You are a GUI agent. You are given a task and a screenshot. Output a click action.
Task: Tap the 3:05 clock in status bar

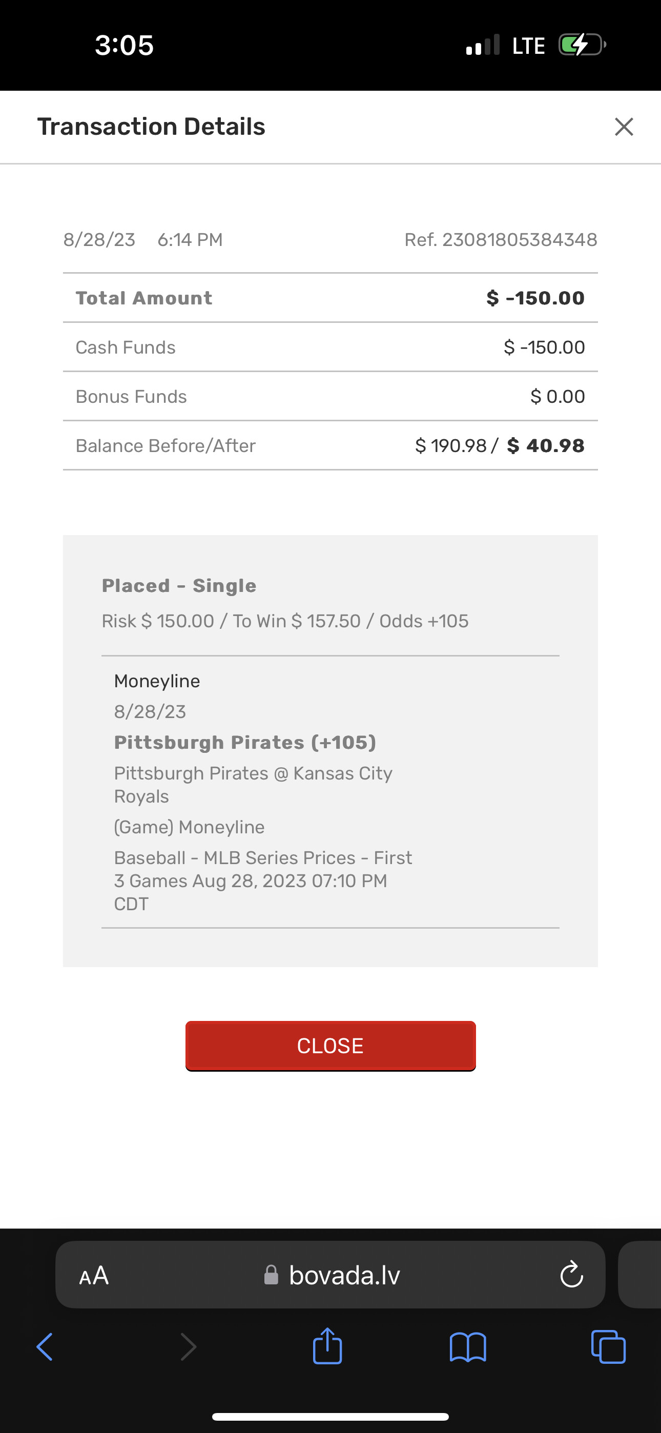tap(124, 45)
